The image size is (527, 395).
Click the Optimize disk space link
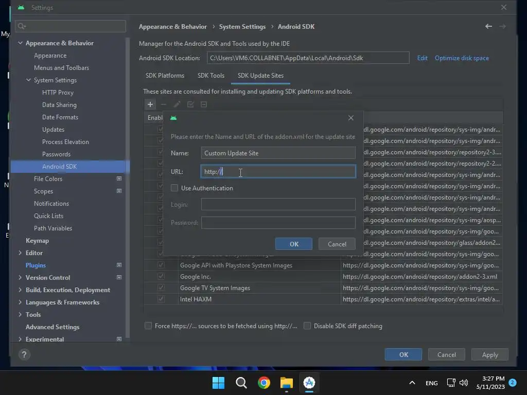(462, 58)
